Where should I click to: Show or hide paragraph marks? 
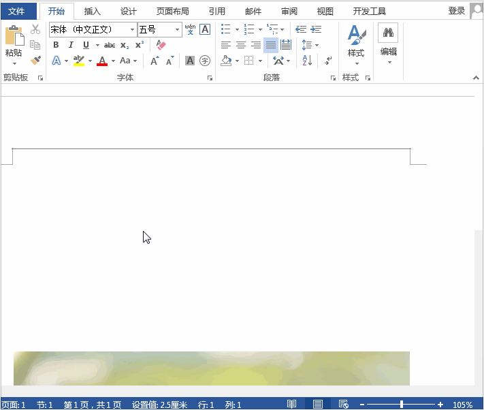(328, 61)
